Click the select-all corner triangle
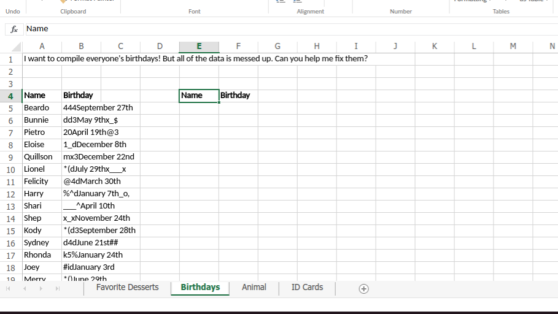 point(16,47)
